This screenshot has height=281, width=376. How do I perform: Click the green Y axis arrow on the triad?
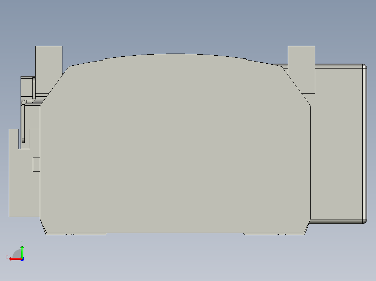[22, 251]
